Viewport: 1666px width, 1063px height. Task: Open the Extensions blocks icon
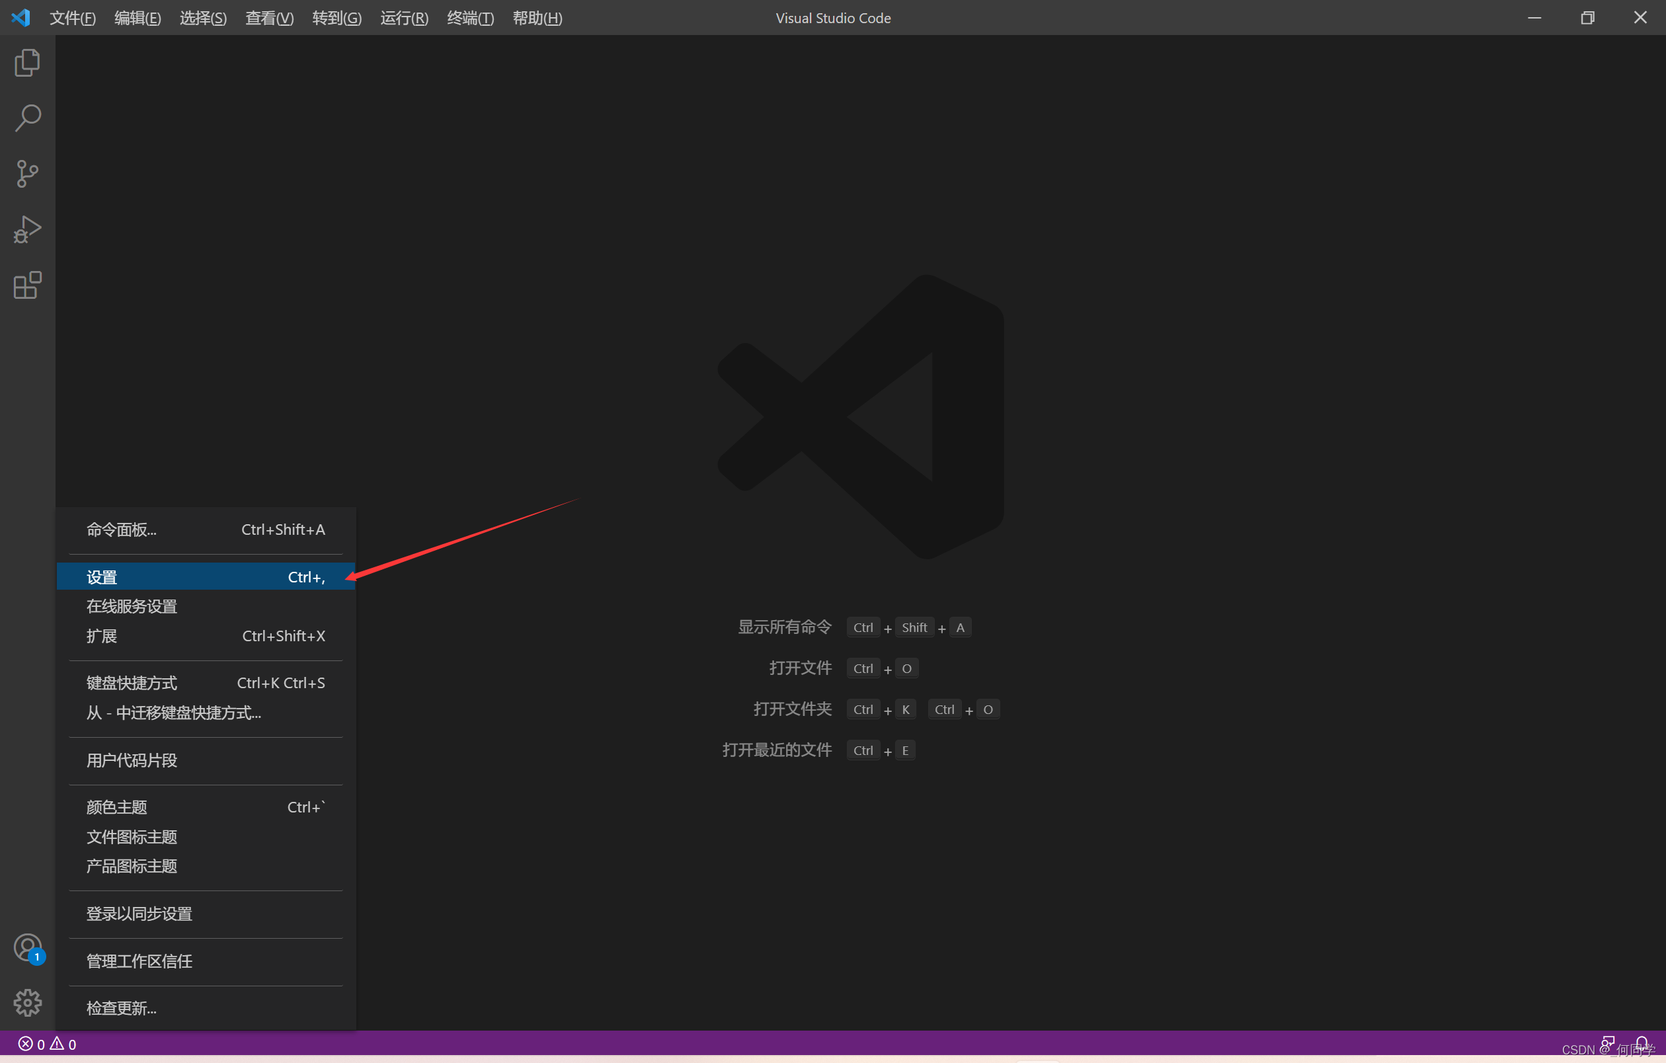click(27, 285)
